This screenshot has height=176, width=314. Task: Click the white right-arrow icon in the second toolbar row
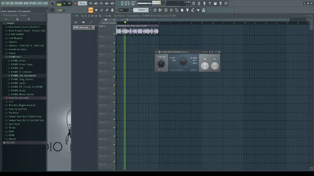pos(96,10)
